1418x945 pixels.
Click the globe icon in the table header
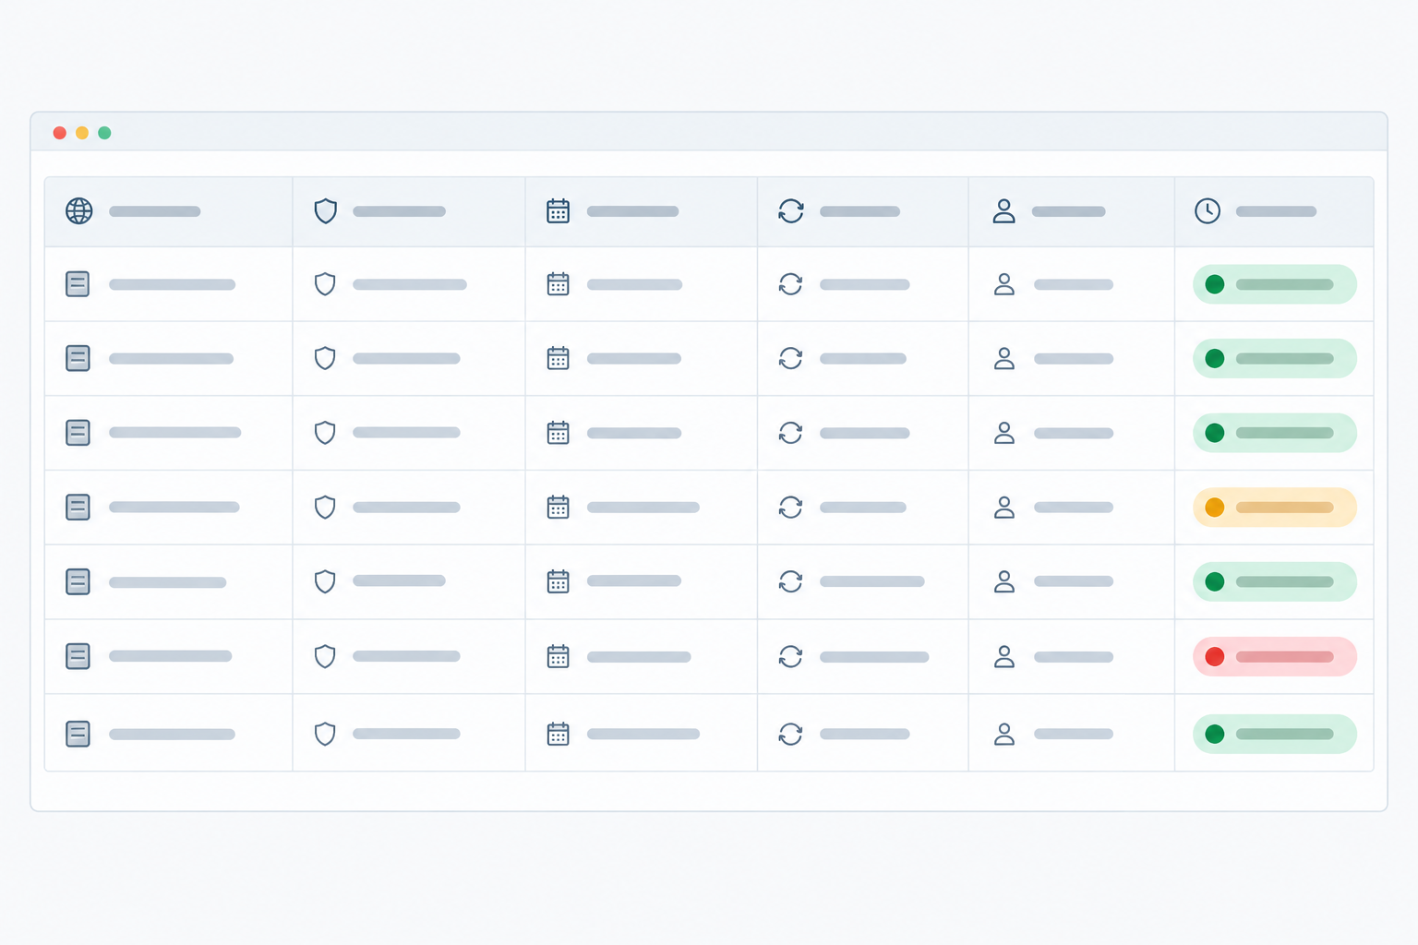[79, 211]
